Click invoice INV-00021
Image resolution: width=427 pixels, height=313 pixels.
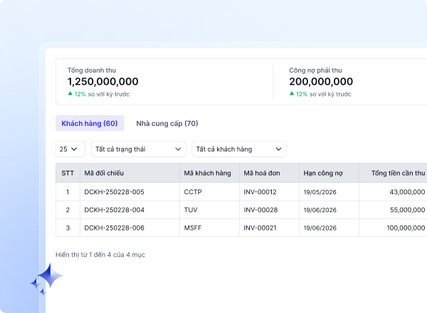tap(260, 228)
